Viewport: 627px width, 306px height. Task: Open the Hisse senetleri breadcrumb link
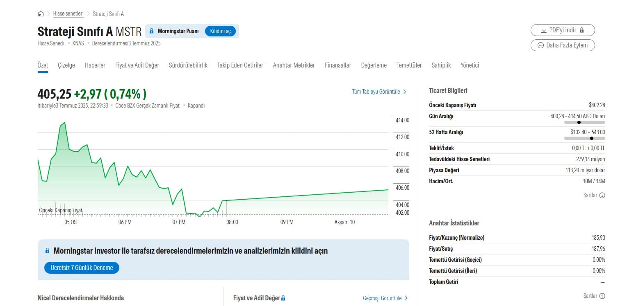click(x=68, y=14)
